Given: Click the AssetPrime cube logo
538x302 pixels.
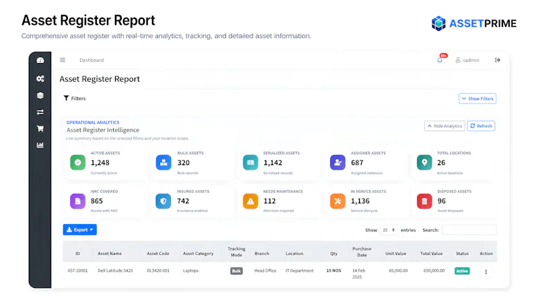Looking at the screenshot, I should click(438, 23).
